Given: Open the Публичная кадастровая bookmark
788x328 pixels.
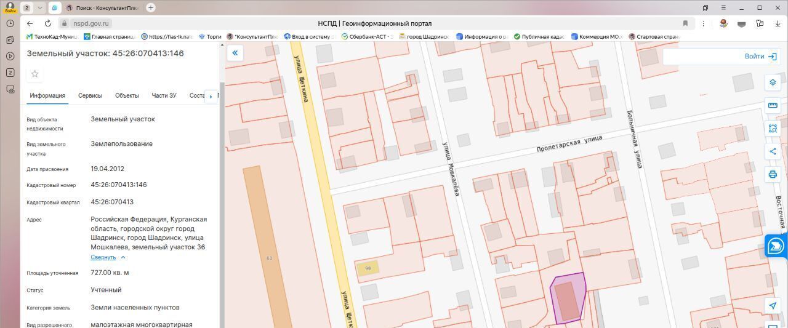Looking at the screenshot, I should (539, 37).
